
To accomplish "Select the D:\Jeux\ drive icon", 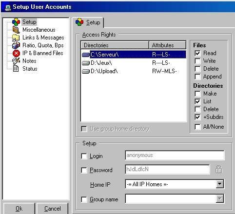I will click(x=86, y=63).
